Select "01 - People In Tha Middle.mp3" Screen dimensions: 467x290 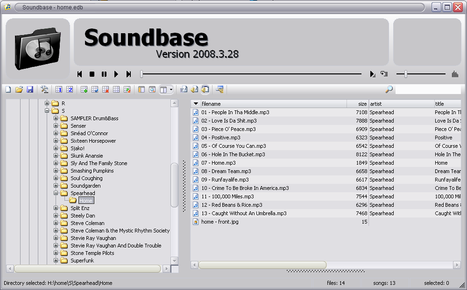point(235,112)
